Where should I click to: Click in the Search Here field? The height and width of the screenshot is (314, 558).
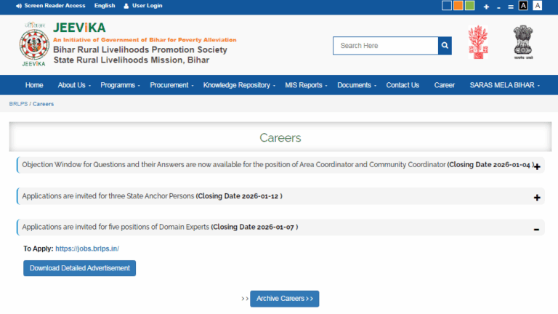(385, 46)
